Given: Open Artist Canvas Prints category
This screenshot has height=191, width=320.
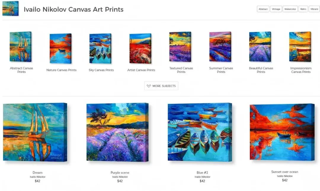Looking at the screenshot, I should pos(141,70).
